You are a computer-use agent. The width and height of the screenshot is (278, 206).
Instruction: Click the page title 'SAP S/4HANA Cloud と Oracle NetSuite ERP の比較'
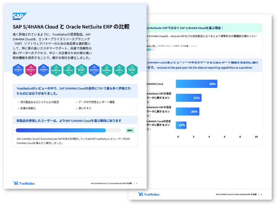coord(71,26)
